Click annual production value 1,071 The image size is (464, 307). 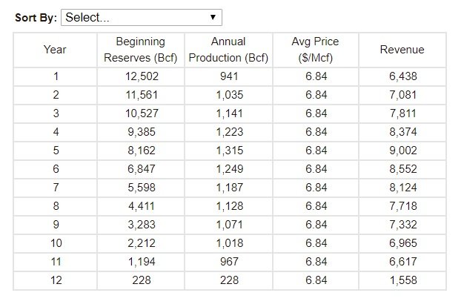(228, 224)
